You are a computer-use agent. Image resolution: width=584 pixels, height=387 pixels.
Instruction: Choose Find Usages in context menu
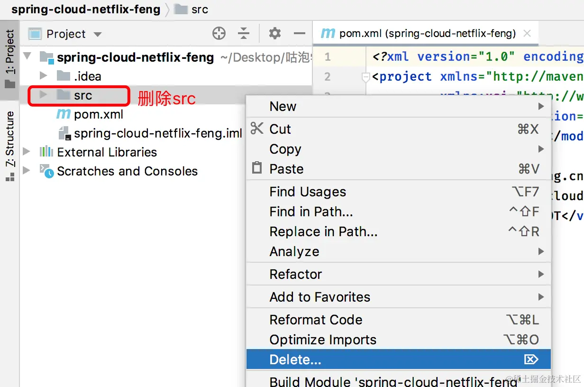click(x=308, y=192)
